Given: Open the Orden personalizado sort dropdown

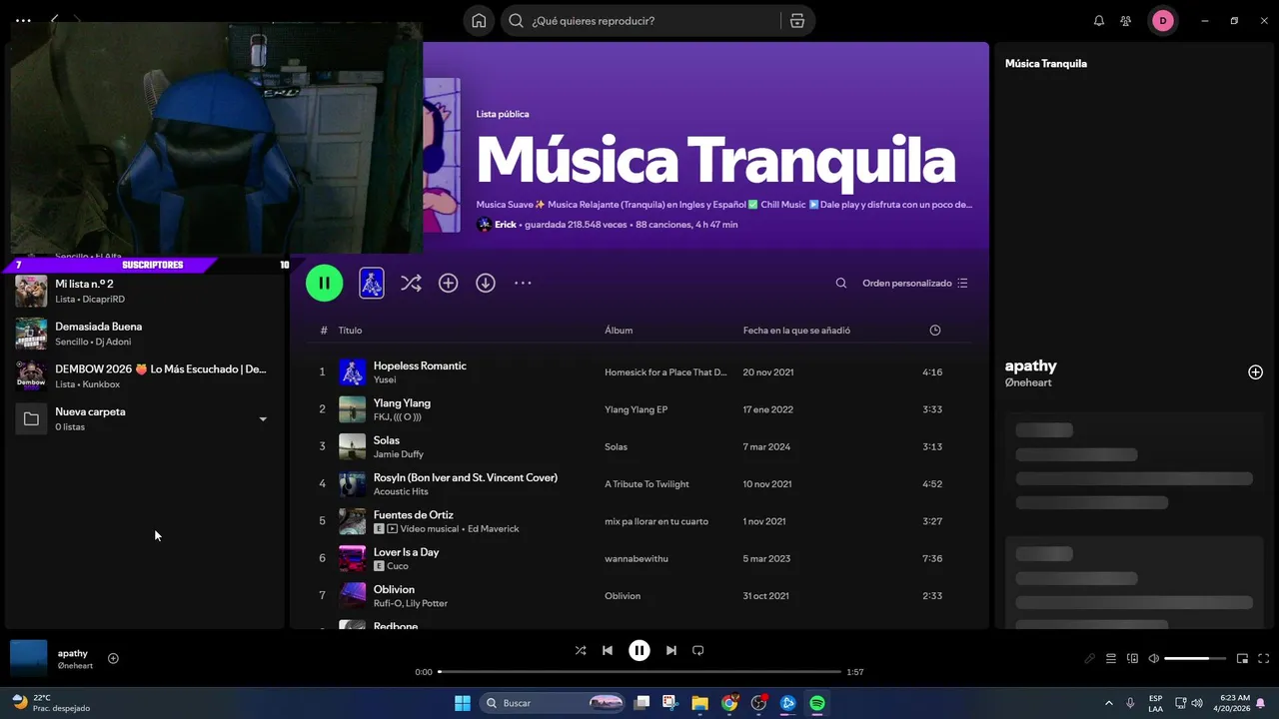Looking at the screenshot, I should 915,284.
